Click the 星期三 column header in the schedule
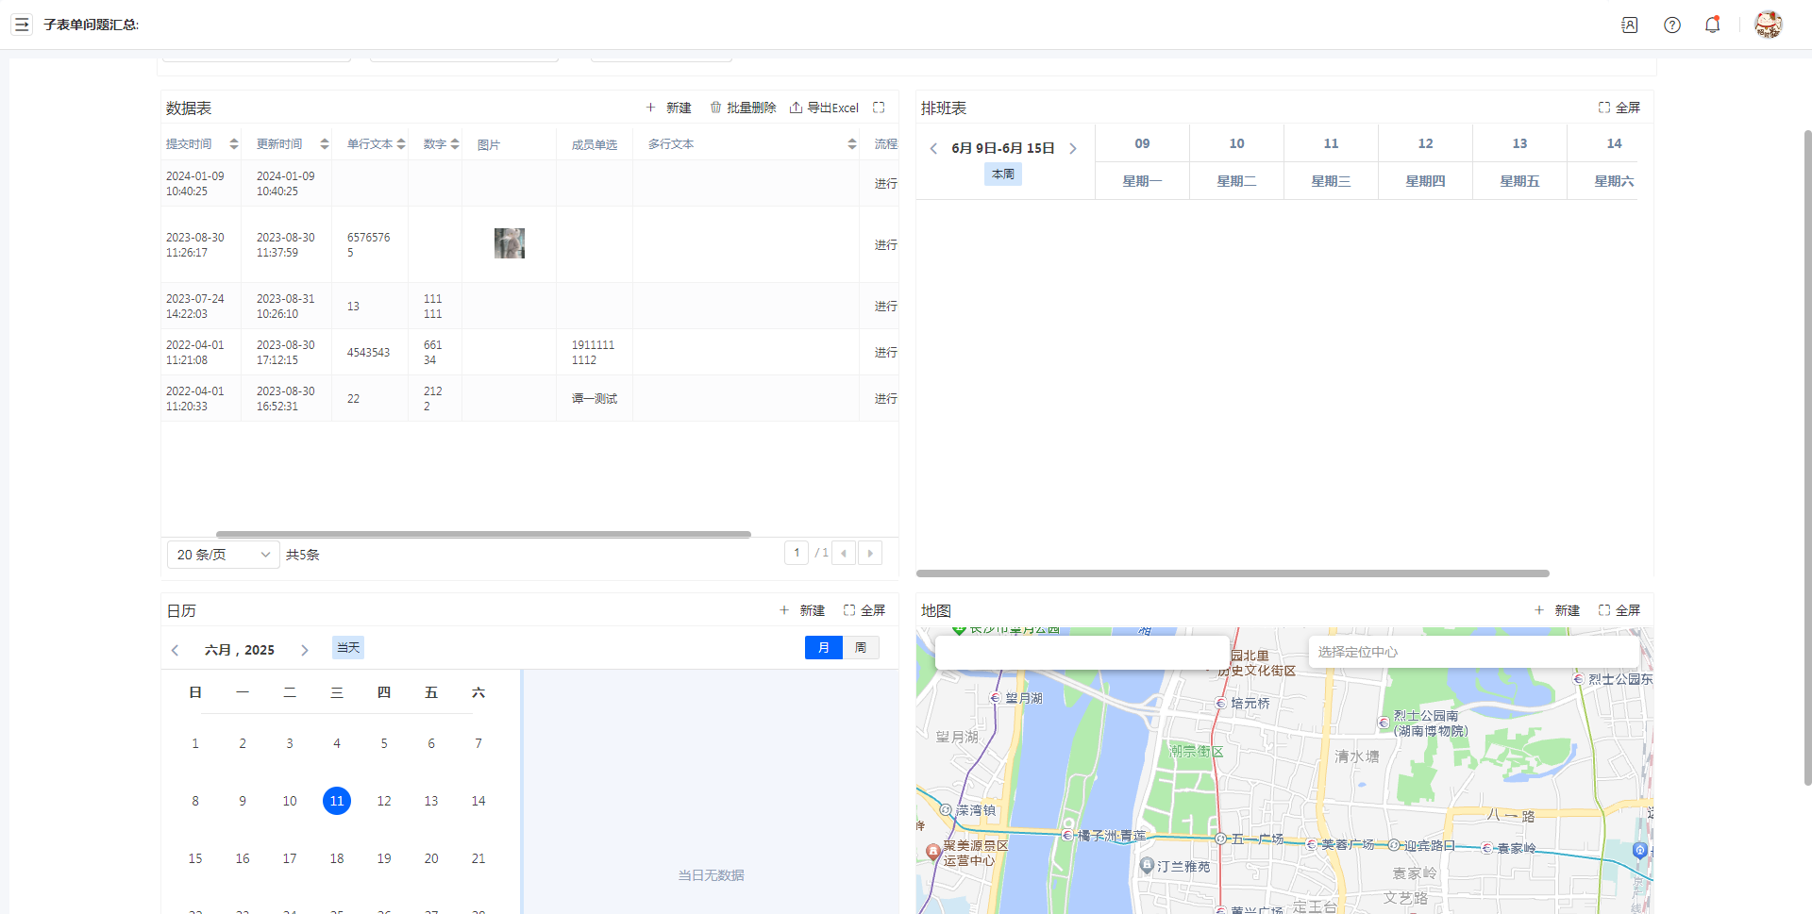Viewport: 1812px width, 914px height. click(x=1330, y=181)
